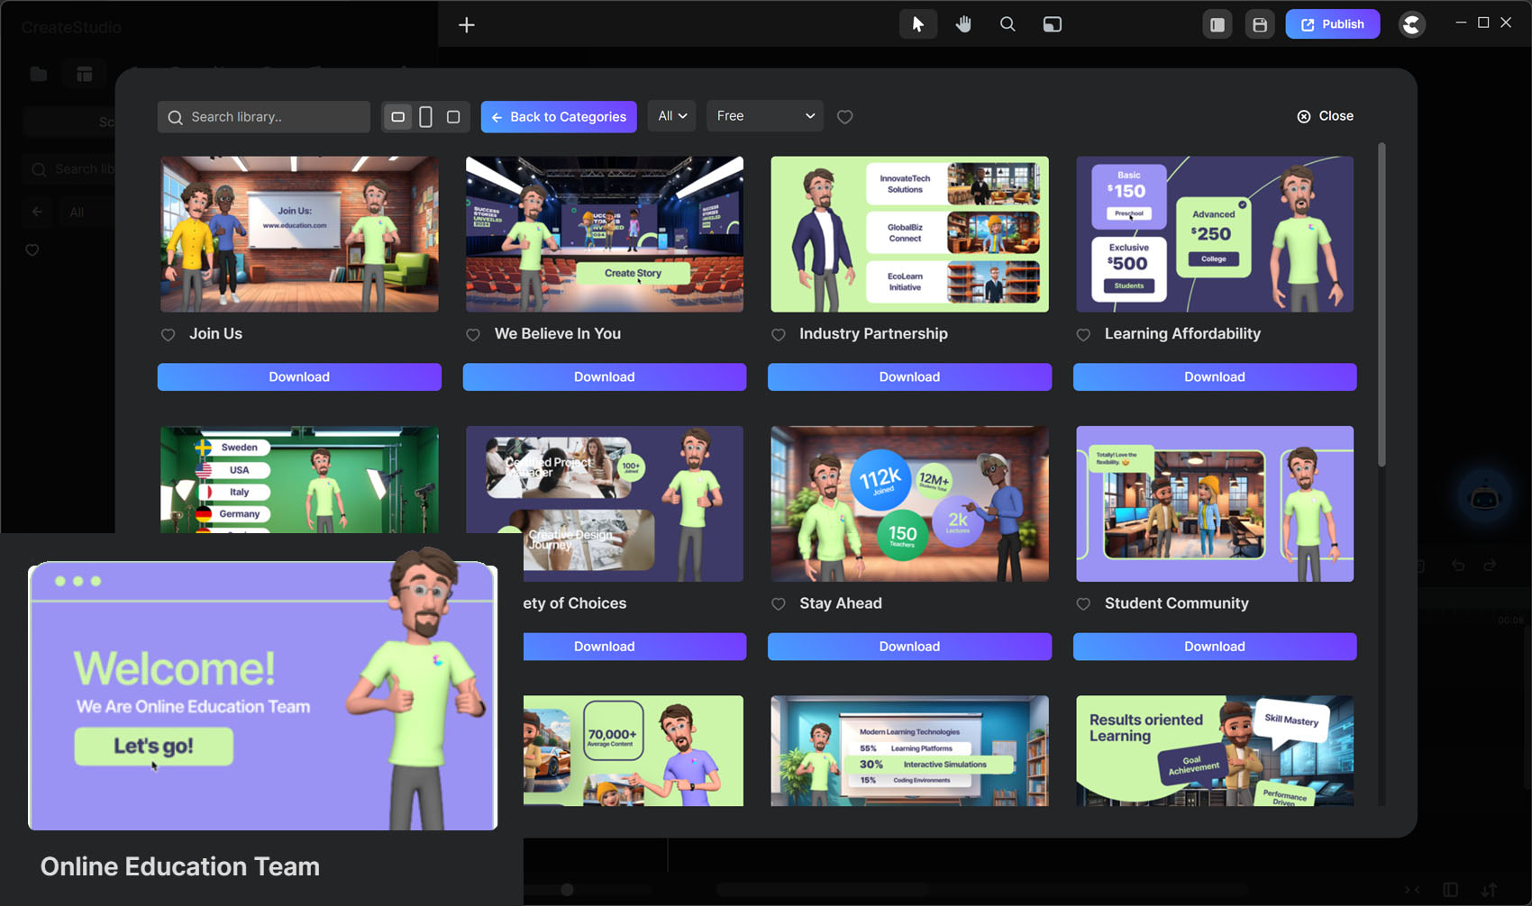Favorite the Join Us template
1532x906 pixels.
pos(168,335)
